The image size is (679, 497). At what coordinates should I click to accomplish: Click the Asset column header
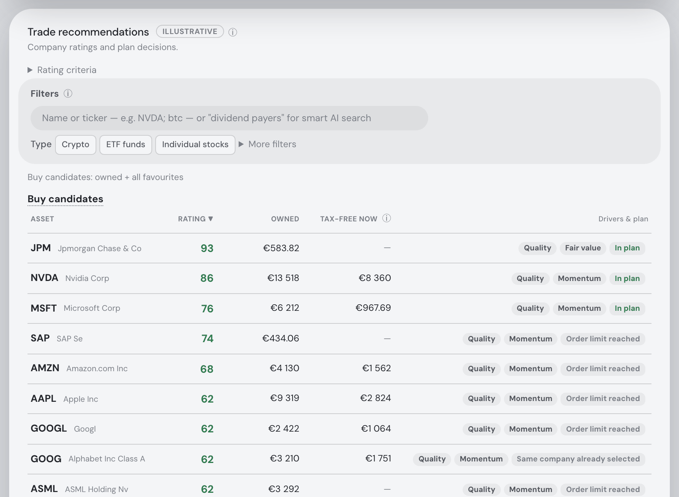pos(42,219)
